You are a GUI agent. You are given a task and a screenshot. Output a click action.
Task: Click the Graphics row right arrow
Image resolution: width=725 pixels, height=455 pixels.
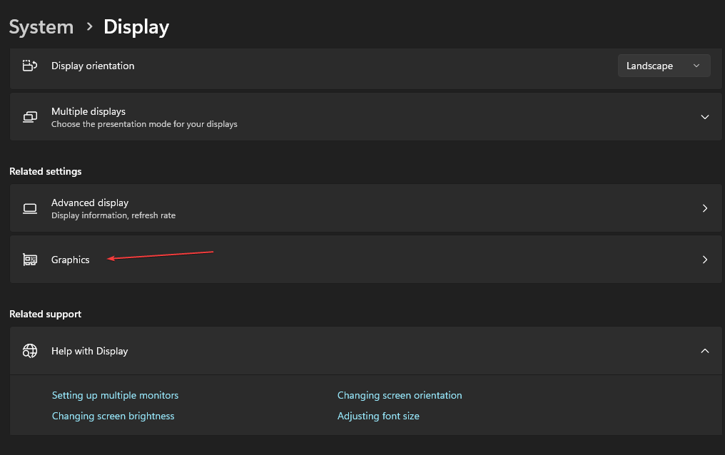pos(704,260)
